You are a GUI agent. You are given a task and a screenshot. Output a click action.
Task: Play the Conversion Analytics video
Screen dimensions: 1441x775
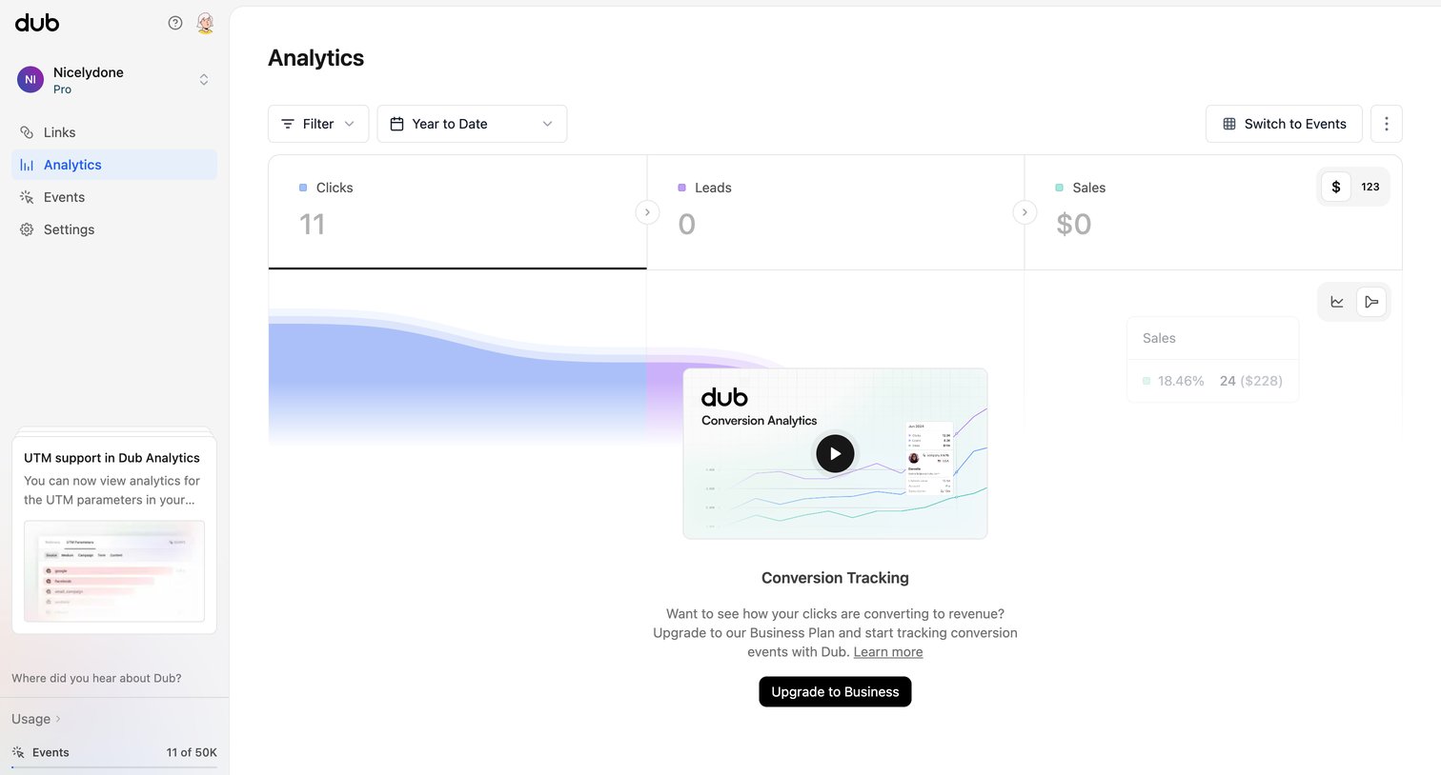click(835, 454)
